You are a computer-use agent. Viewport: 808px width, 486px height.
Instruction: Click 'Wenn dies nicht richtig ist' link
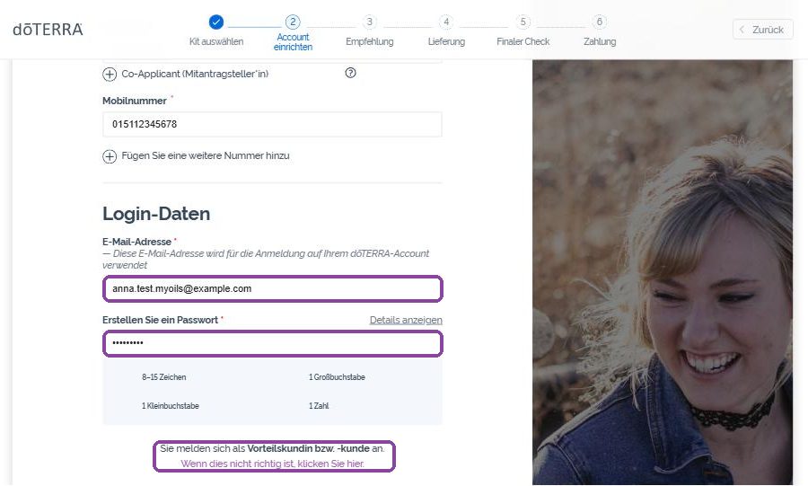tap(272, 464)
